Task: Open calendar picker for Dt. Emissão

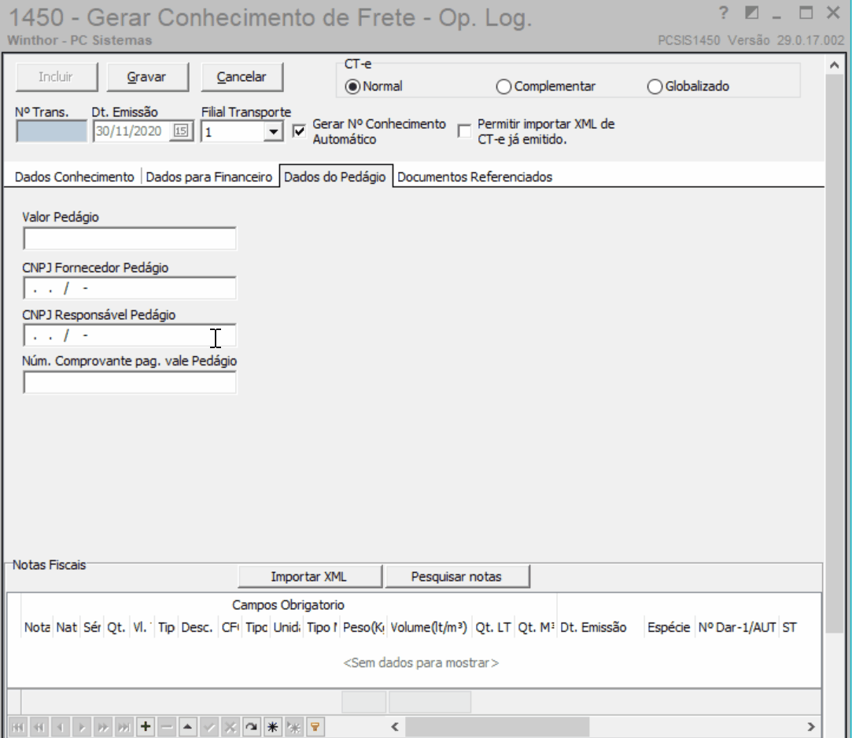Action: tap(181, 131)
